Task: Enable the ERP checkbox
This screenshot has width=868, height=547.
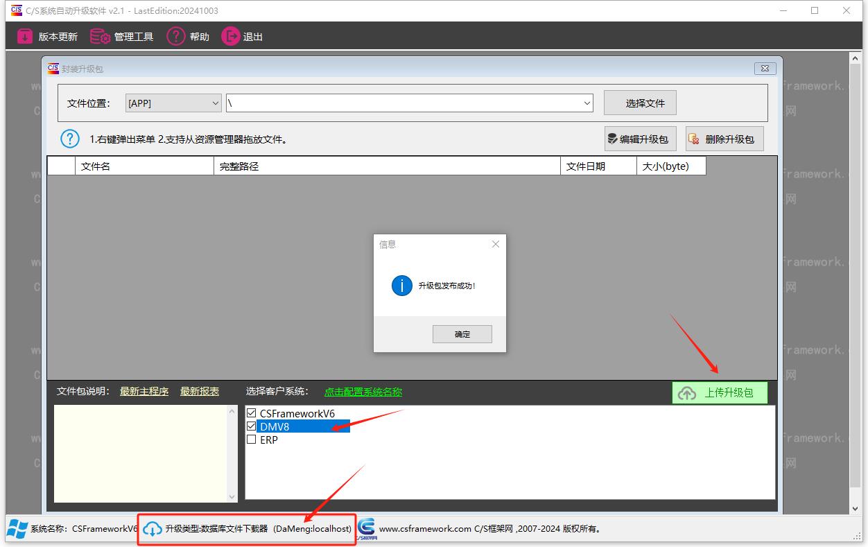Action: pos(252,440)
